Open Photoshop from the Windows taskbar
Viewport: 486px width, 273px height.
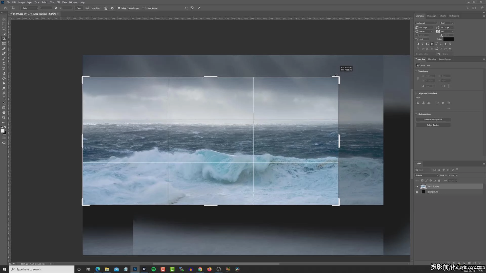point(135,269)
